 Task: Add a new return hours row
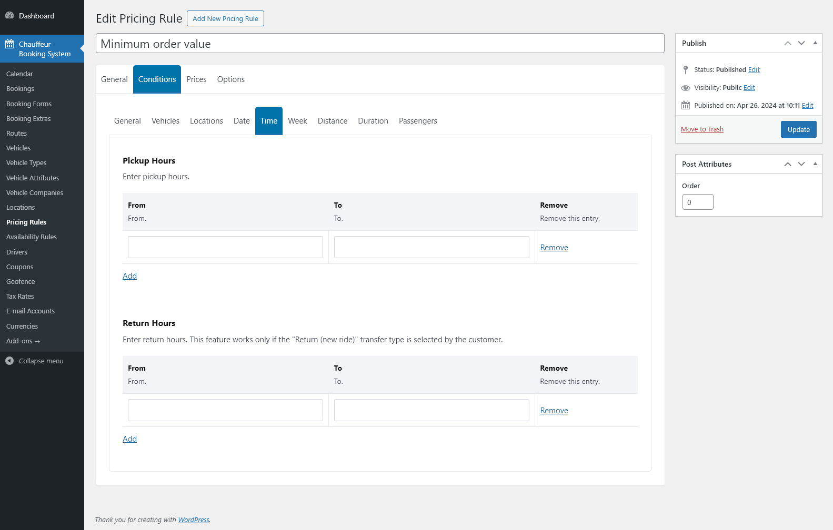click(129, 439)
